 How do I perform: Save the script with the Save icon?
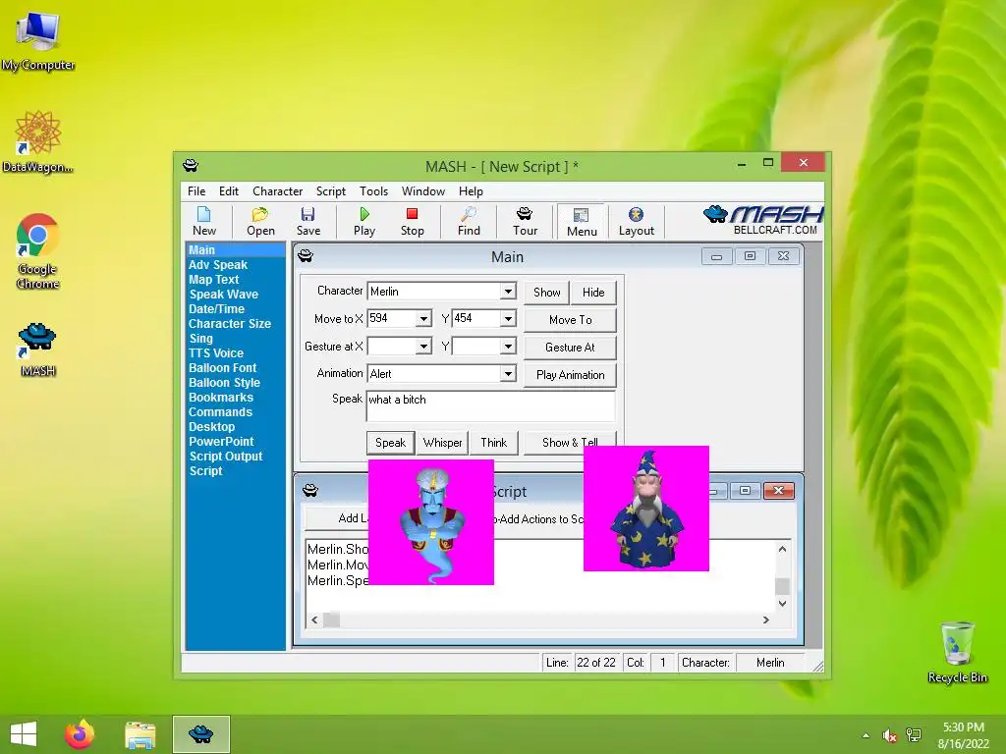click(307, 221)
